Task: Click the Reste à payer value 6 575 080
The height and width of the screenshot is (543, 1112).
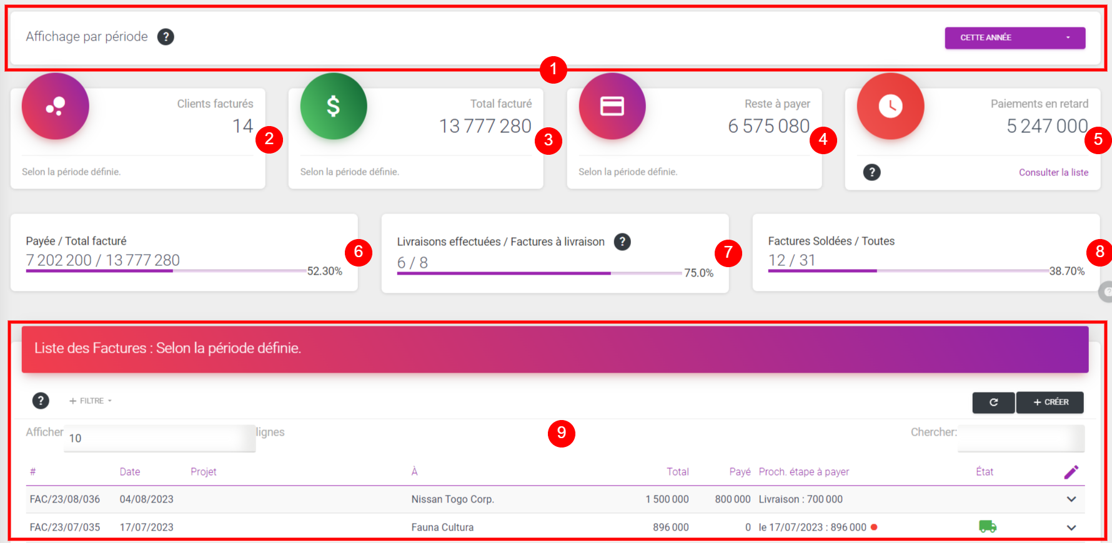Action: pos(769,126)
